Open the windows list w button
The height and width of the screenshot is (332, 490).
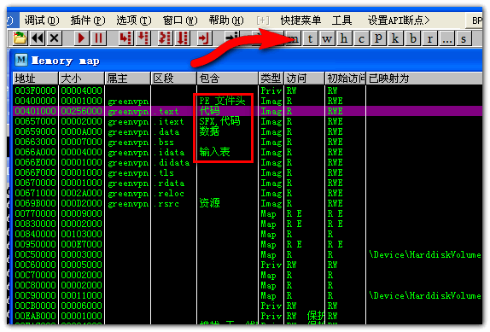(x=327, y=38)
